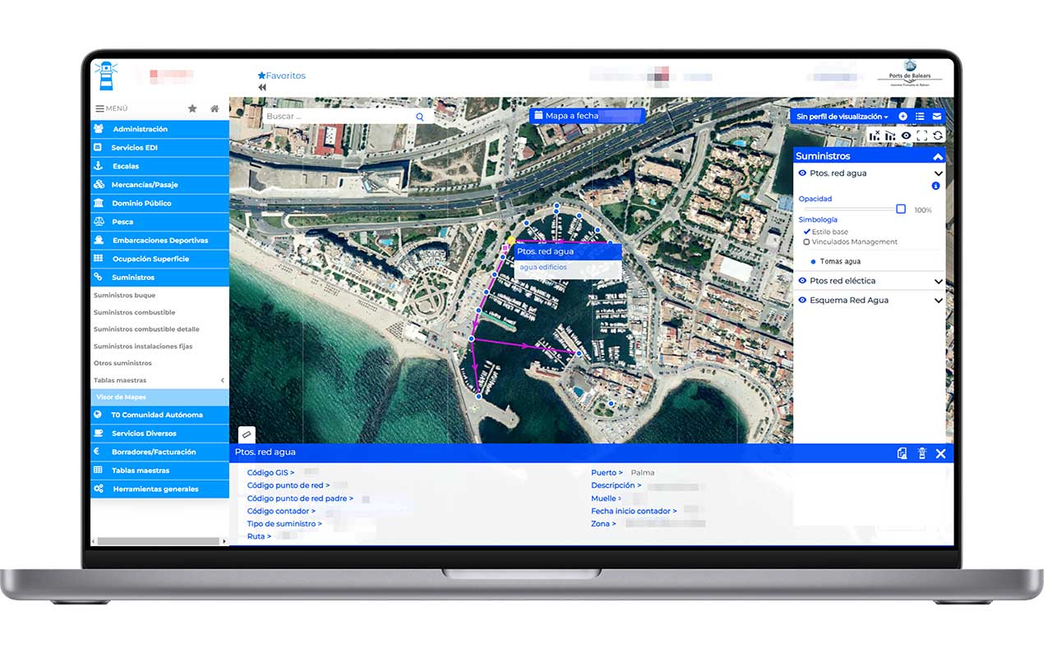Click the document copy icon in details bar
Viewport: 1052px width, 657px height.
902,453
